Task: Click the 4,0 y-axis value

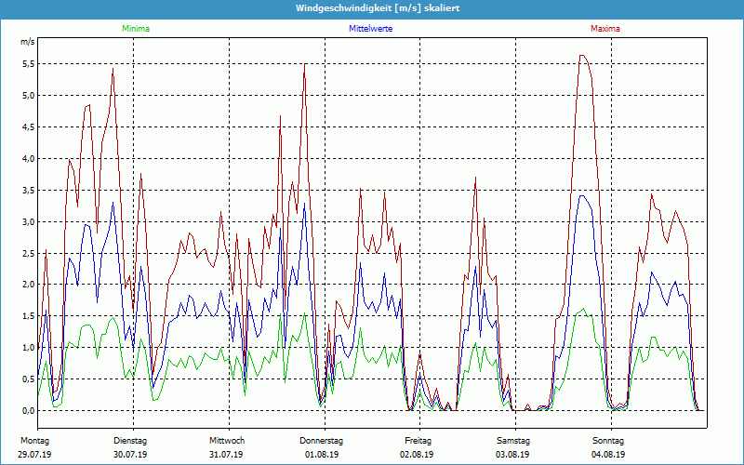Action: [29, 158]
